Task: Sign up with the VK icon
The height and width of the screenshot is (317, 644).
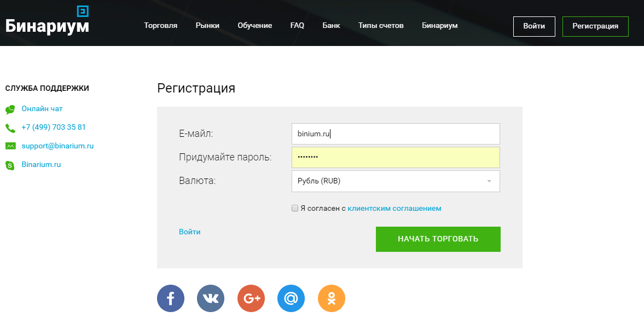Action: [x=211, y=298]
